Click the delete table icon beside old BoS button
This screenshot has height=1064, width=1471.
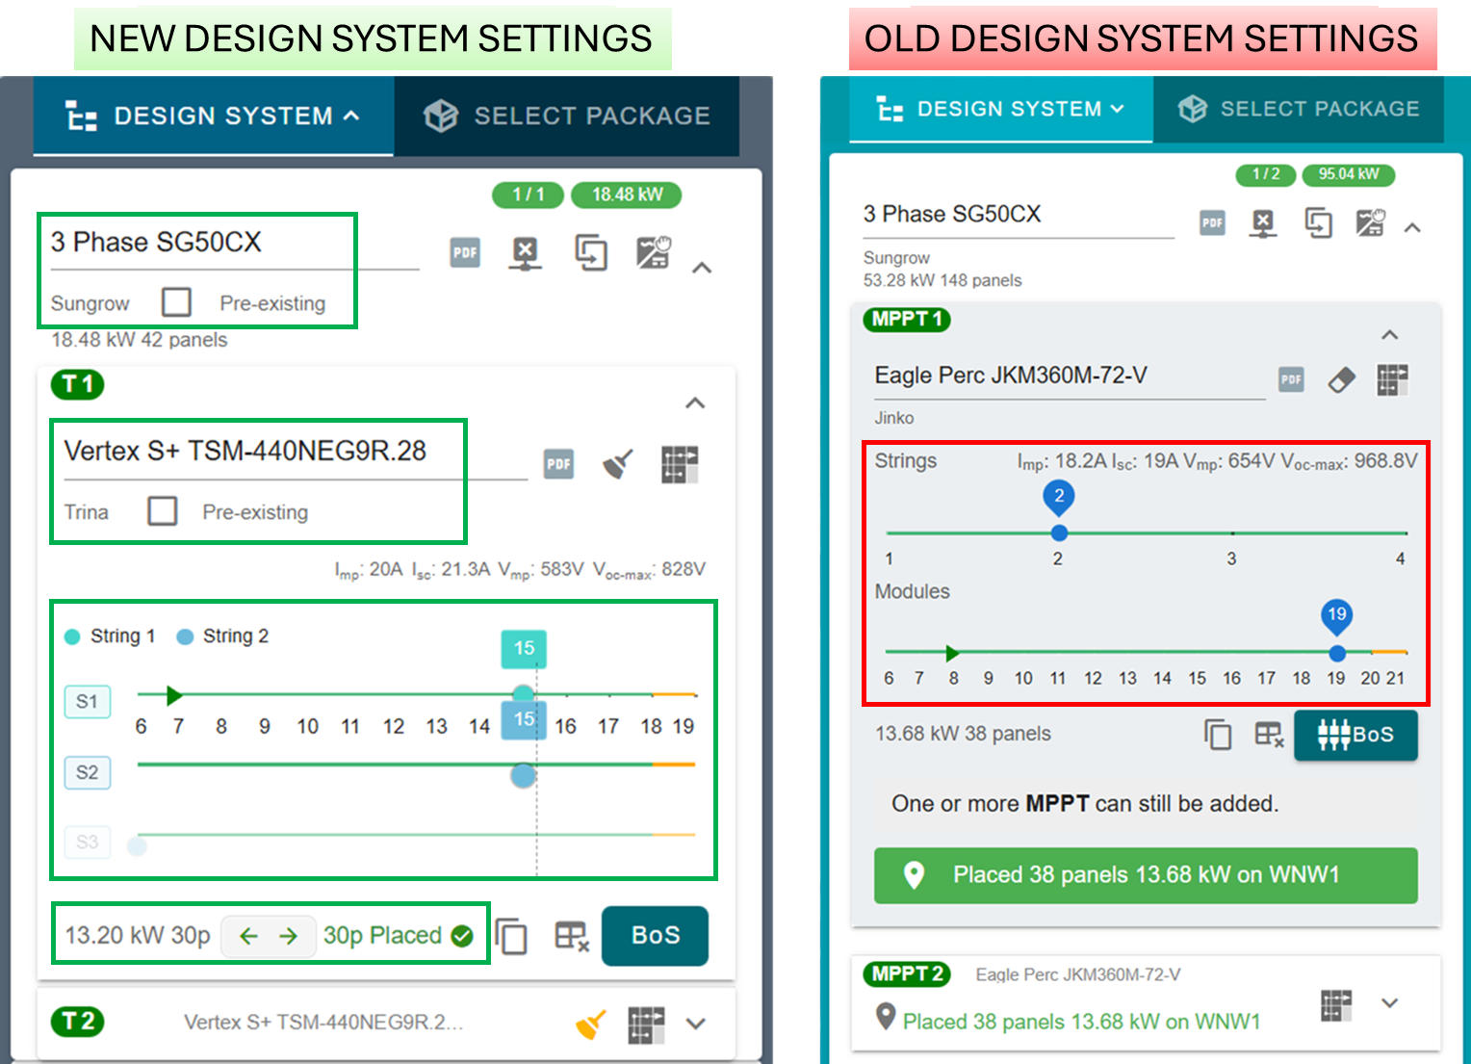[x=1269, y=736]
